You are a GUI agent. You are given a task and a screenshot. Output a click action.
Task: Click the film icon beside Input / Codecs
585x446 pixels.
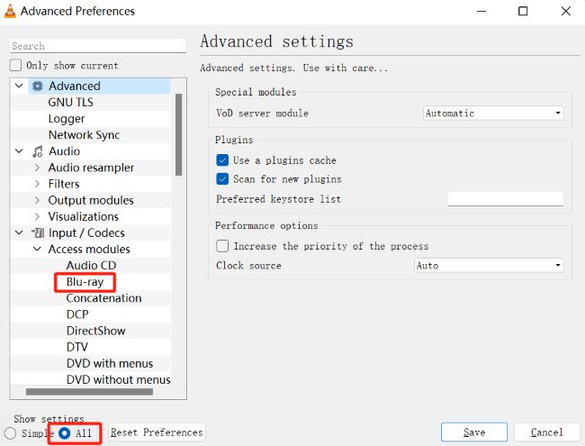point(37,232)
